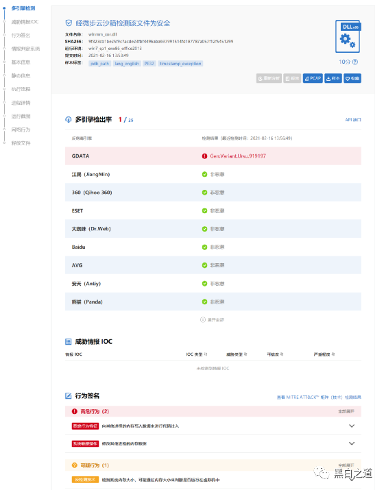Click the help icon next to 10分
Screen dimensions: 384x490
tap(355, 62)
